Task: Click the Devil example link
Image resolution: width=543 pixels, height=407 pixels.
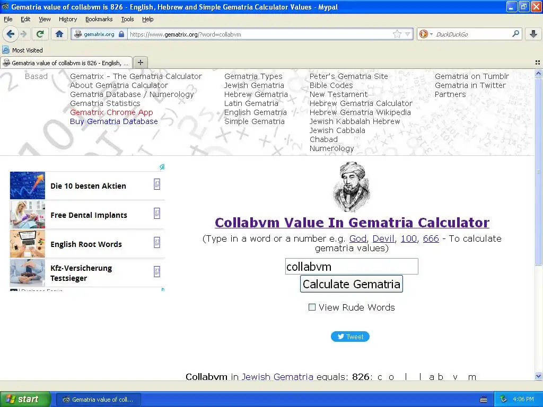Action: click(383, 238)
